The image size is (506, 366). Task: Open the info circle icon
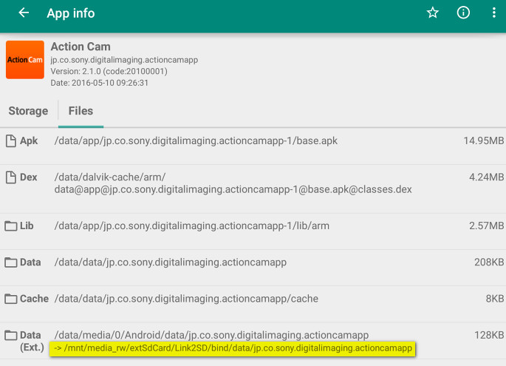(x=463, y=13)
